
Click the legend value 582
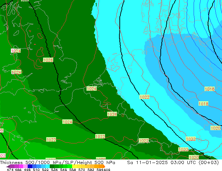coord(91,170)
